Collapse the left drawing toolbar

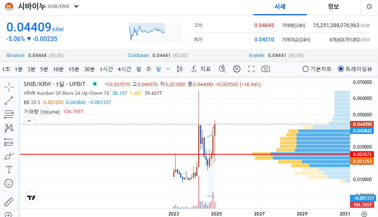pyautogui.click(x=18, y=208)
